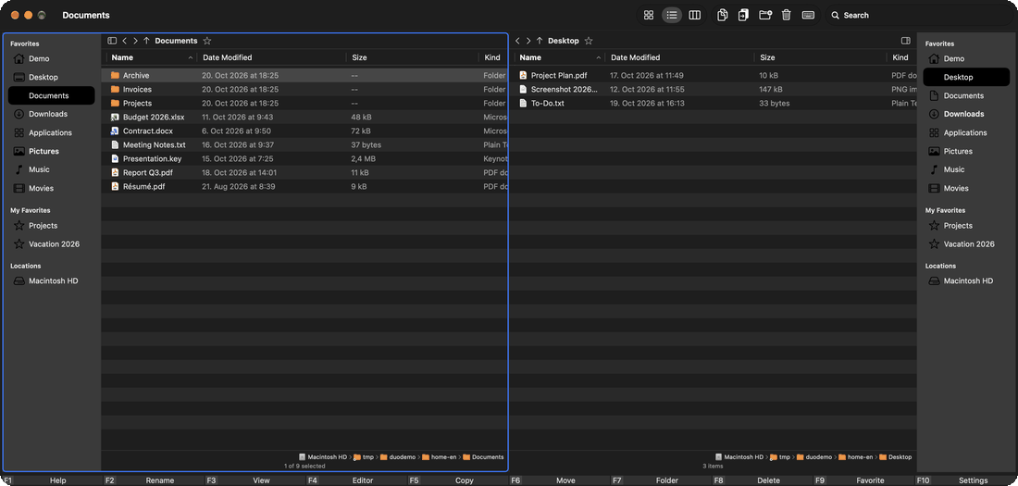
Task: Toggle the right pane sidebar icon
Action: pyautogui.click(x=906, y=41)
